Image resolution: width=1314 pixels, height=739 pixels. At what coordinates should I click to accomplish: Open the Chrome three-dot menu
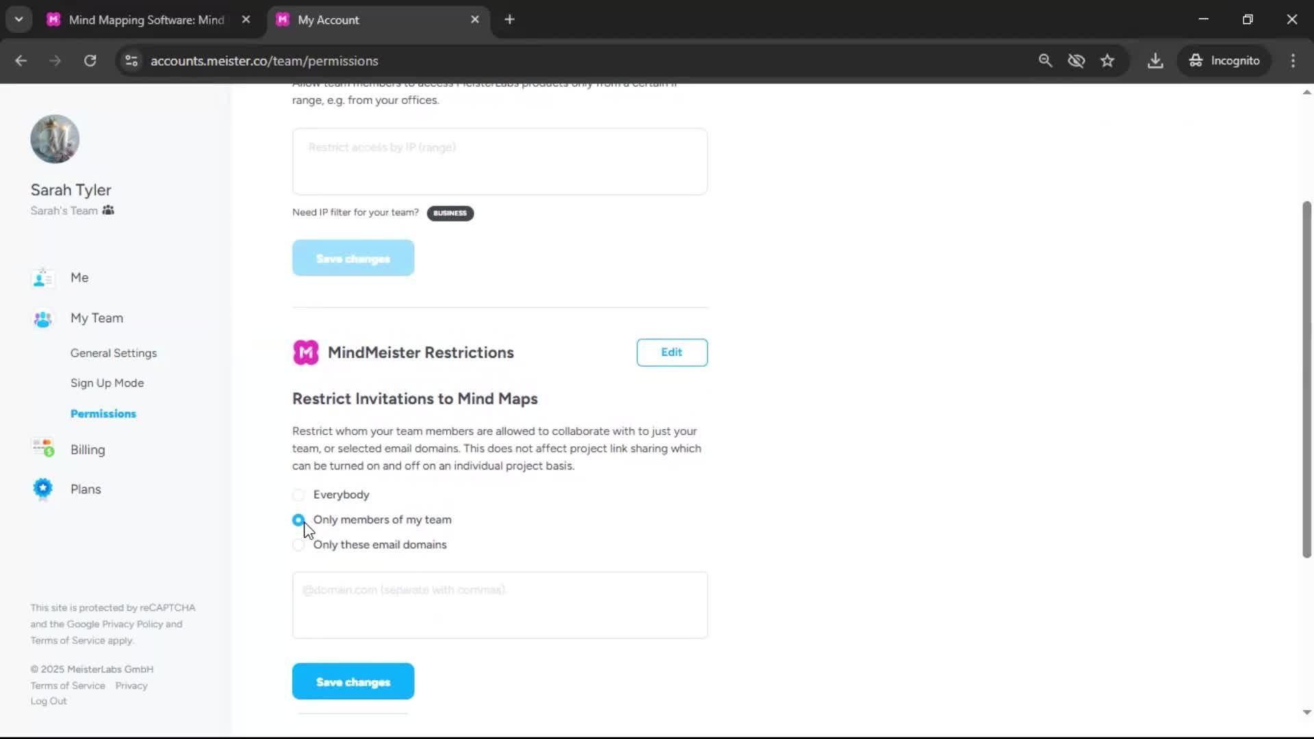pos(1293,61)
